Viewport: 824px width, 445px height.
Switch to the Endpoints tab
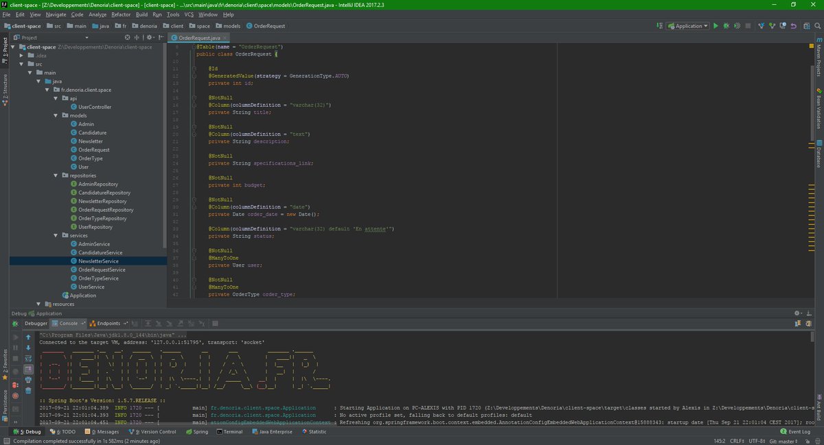[108, 323]
